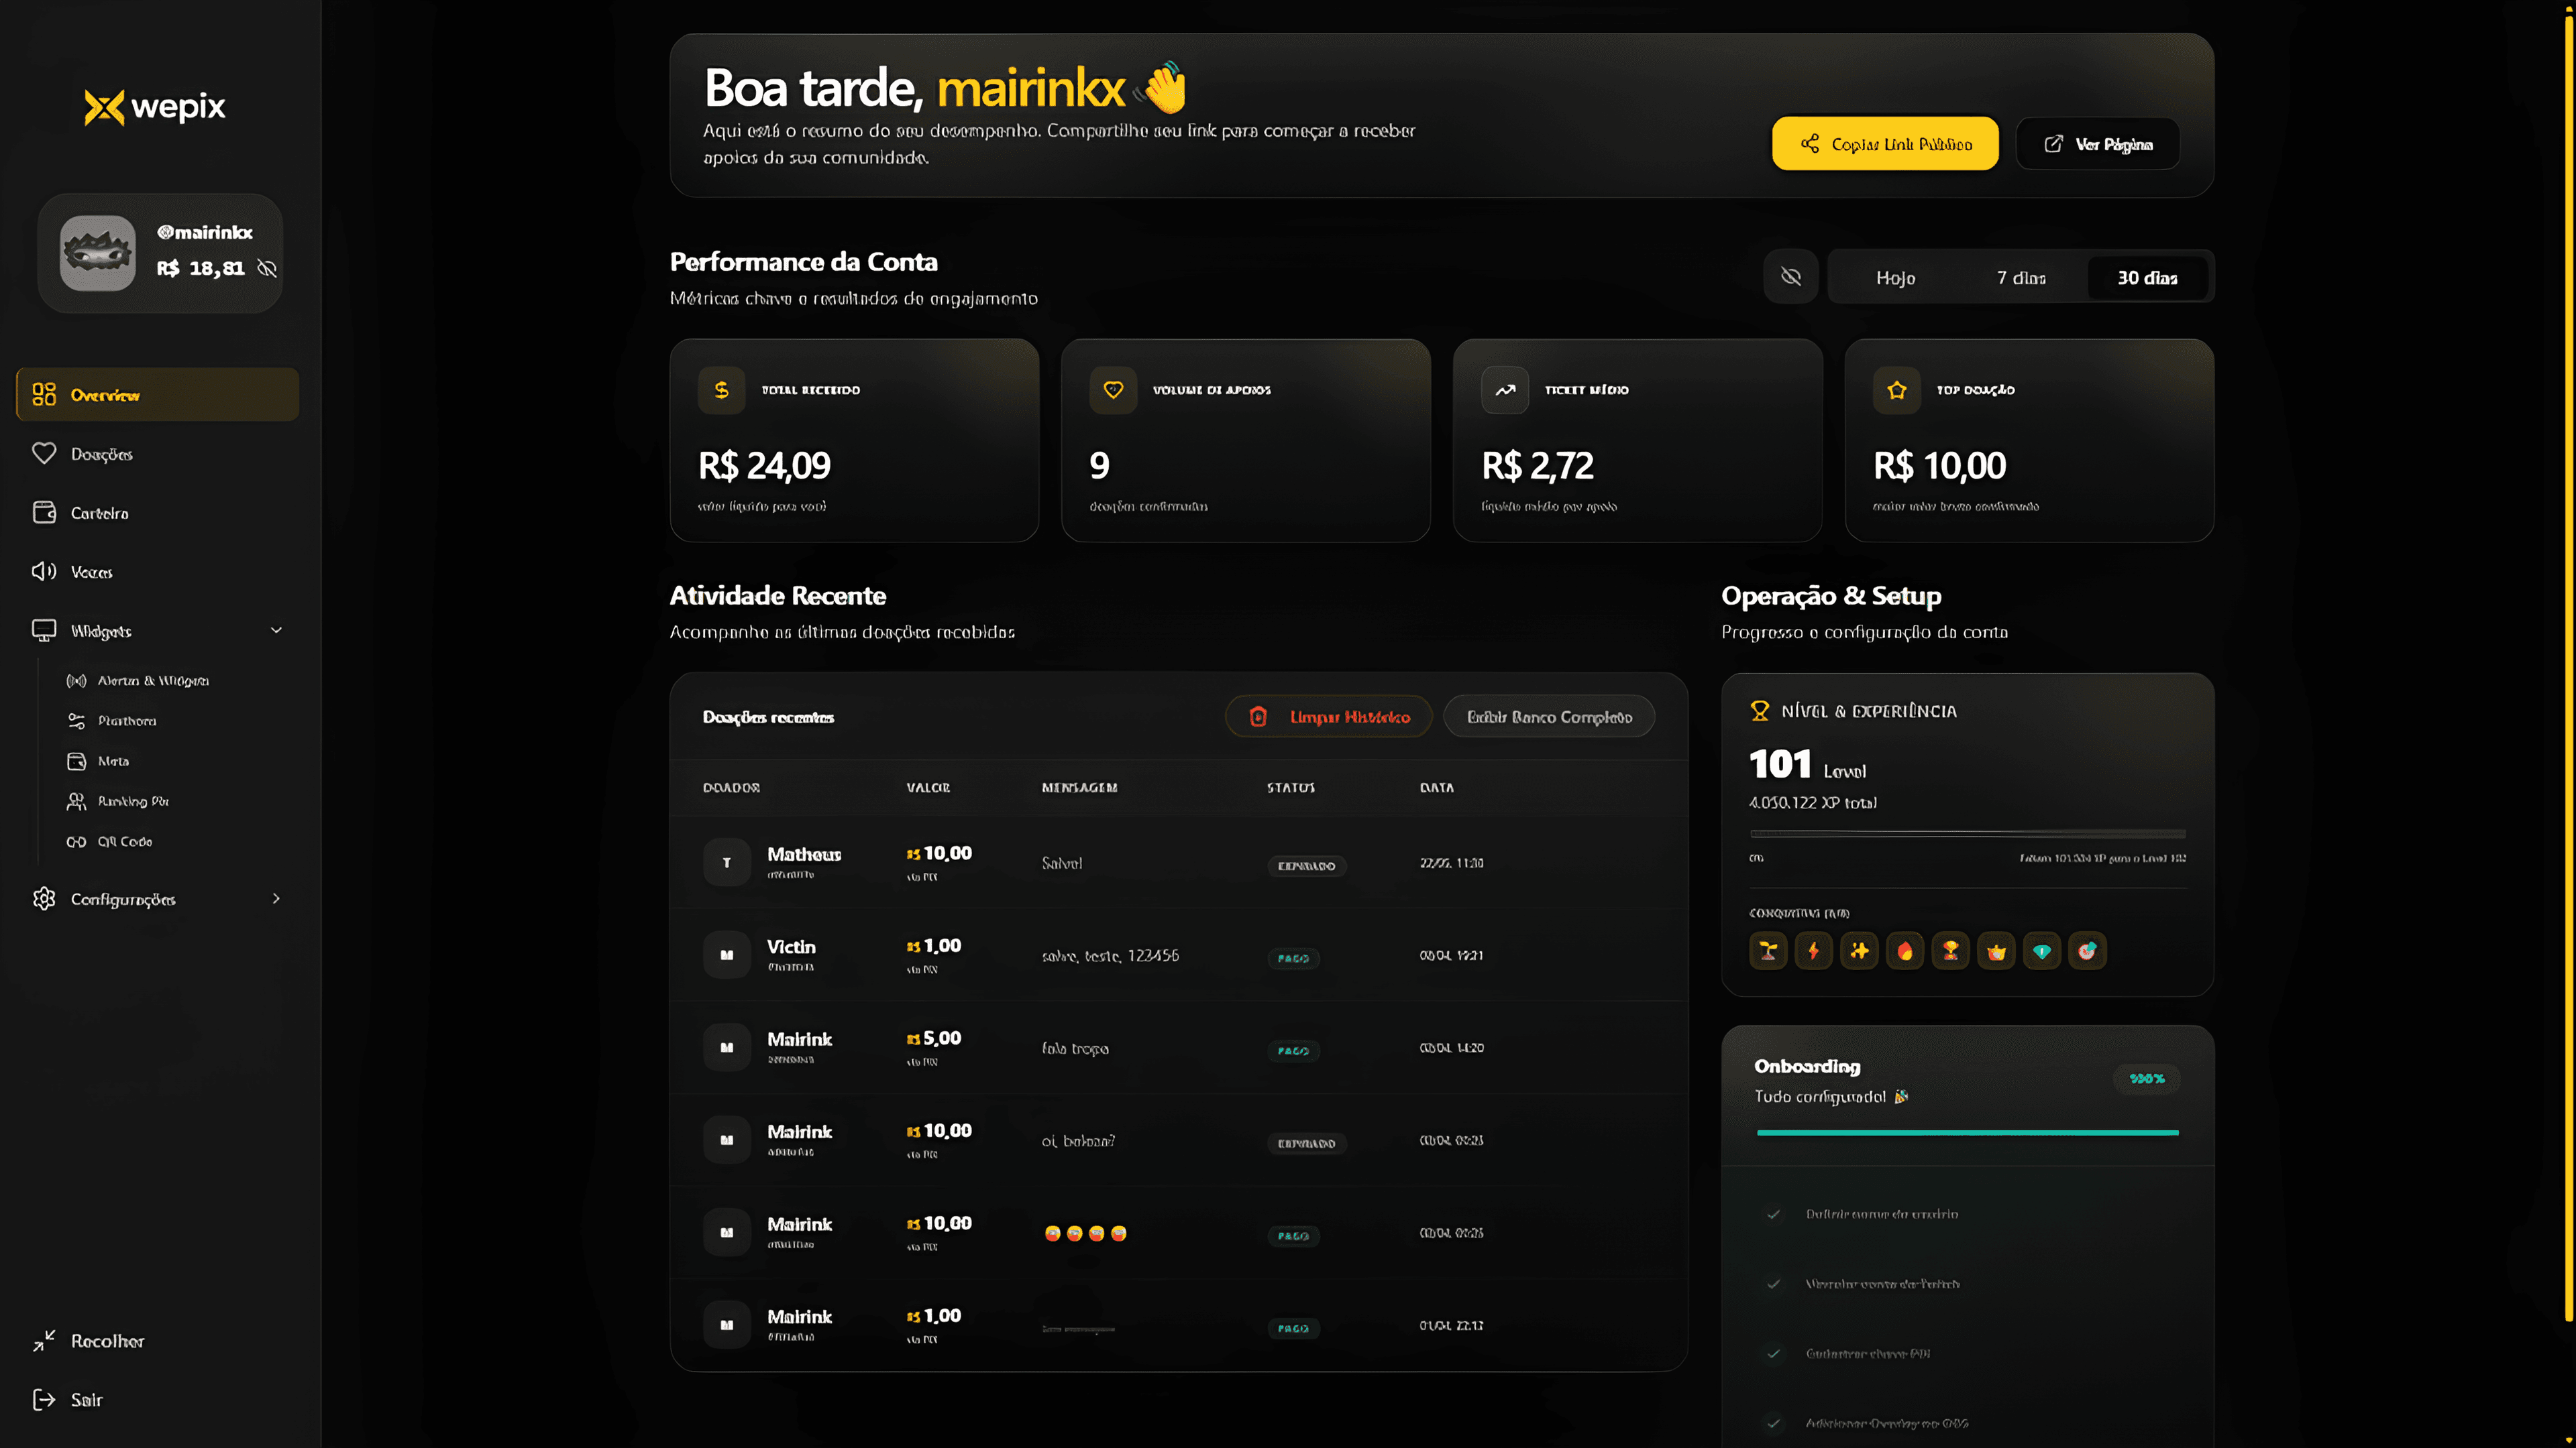The image size is (2576, 1448).
Task: Copy the public link with Copiar Link Público
Action: [x=1885, y=144]
